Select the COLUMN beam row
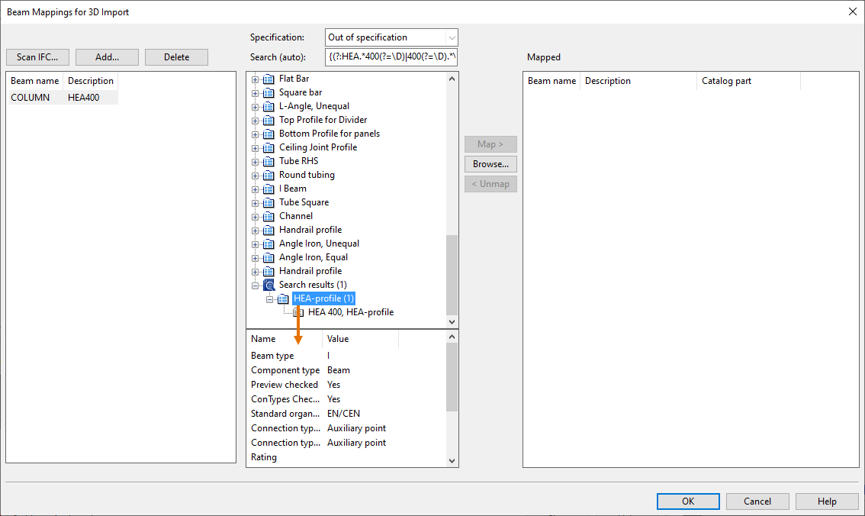The width and height of the screenshot is (865, 516). [x=31, y=98]
